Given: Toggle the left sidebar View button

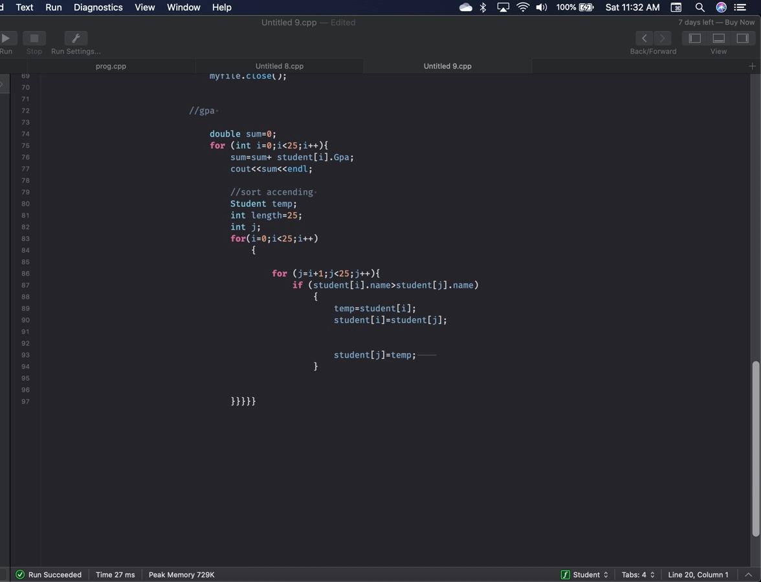Looking at the screenshot, I should [x=694, y=38].
